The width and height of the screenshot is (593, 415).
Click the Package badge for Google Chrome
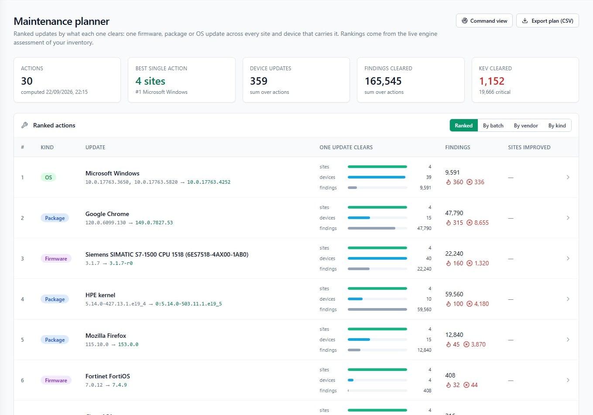(55, 218)
